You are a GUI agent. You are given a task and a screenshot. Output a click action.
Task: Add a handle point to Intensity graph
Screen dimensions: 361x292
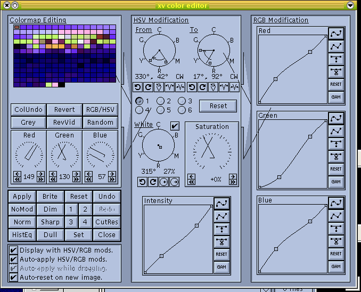(221, 229)
